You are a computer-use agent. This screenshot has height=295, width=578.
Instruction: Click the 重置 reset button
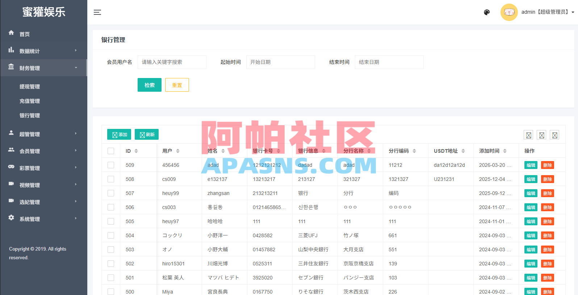click(177, 85)
